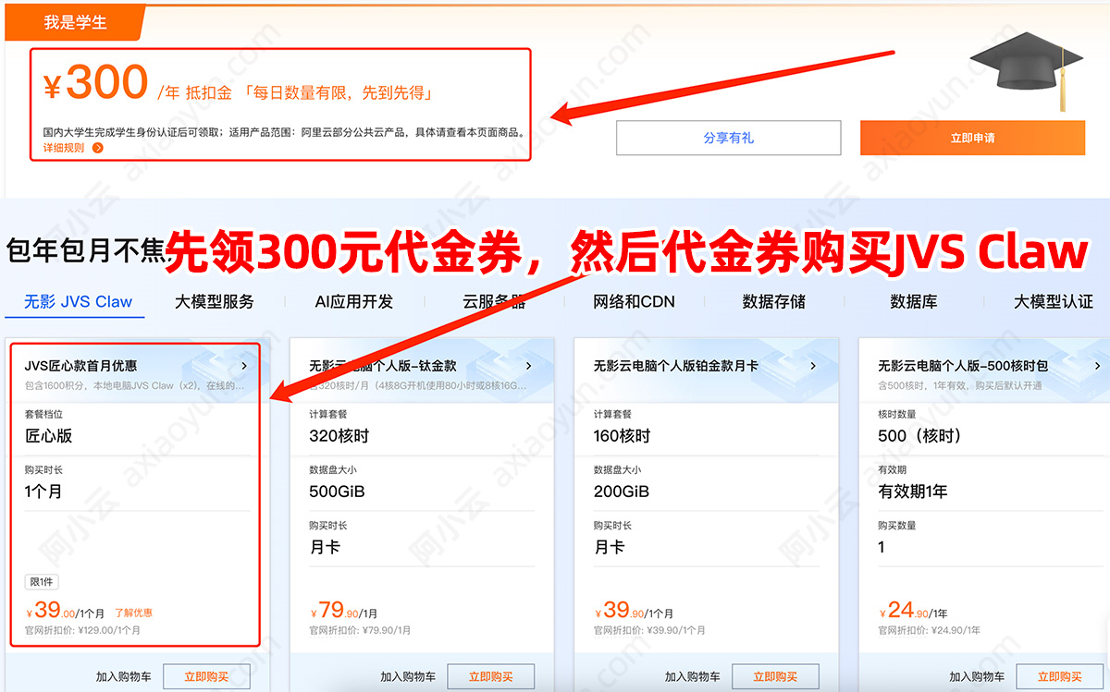
Task: Switch to the 无影 JVS Claw tab
Action: (78, 302)
